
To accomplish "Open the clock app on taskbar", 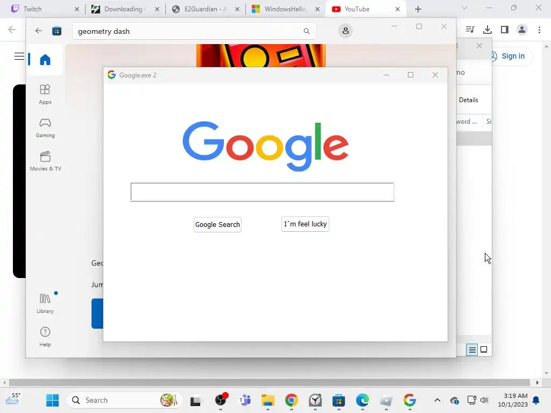I will tap(315, 400).
